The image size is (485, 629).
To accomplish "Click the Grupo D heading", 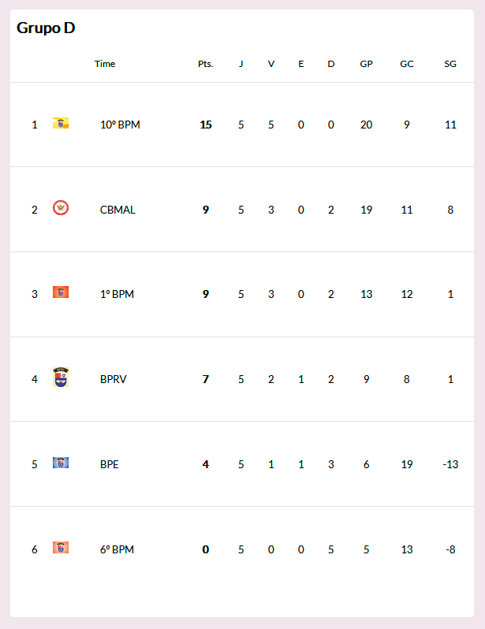I will [x=46, y=28].
